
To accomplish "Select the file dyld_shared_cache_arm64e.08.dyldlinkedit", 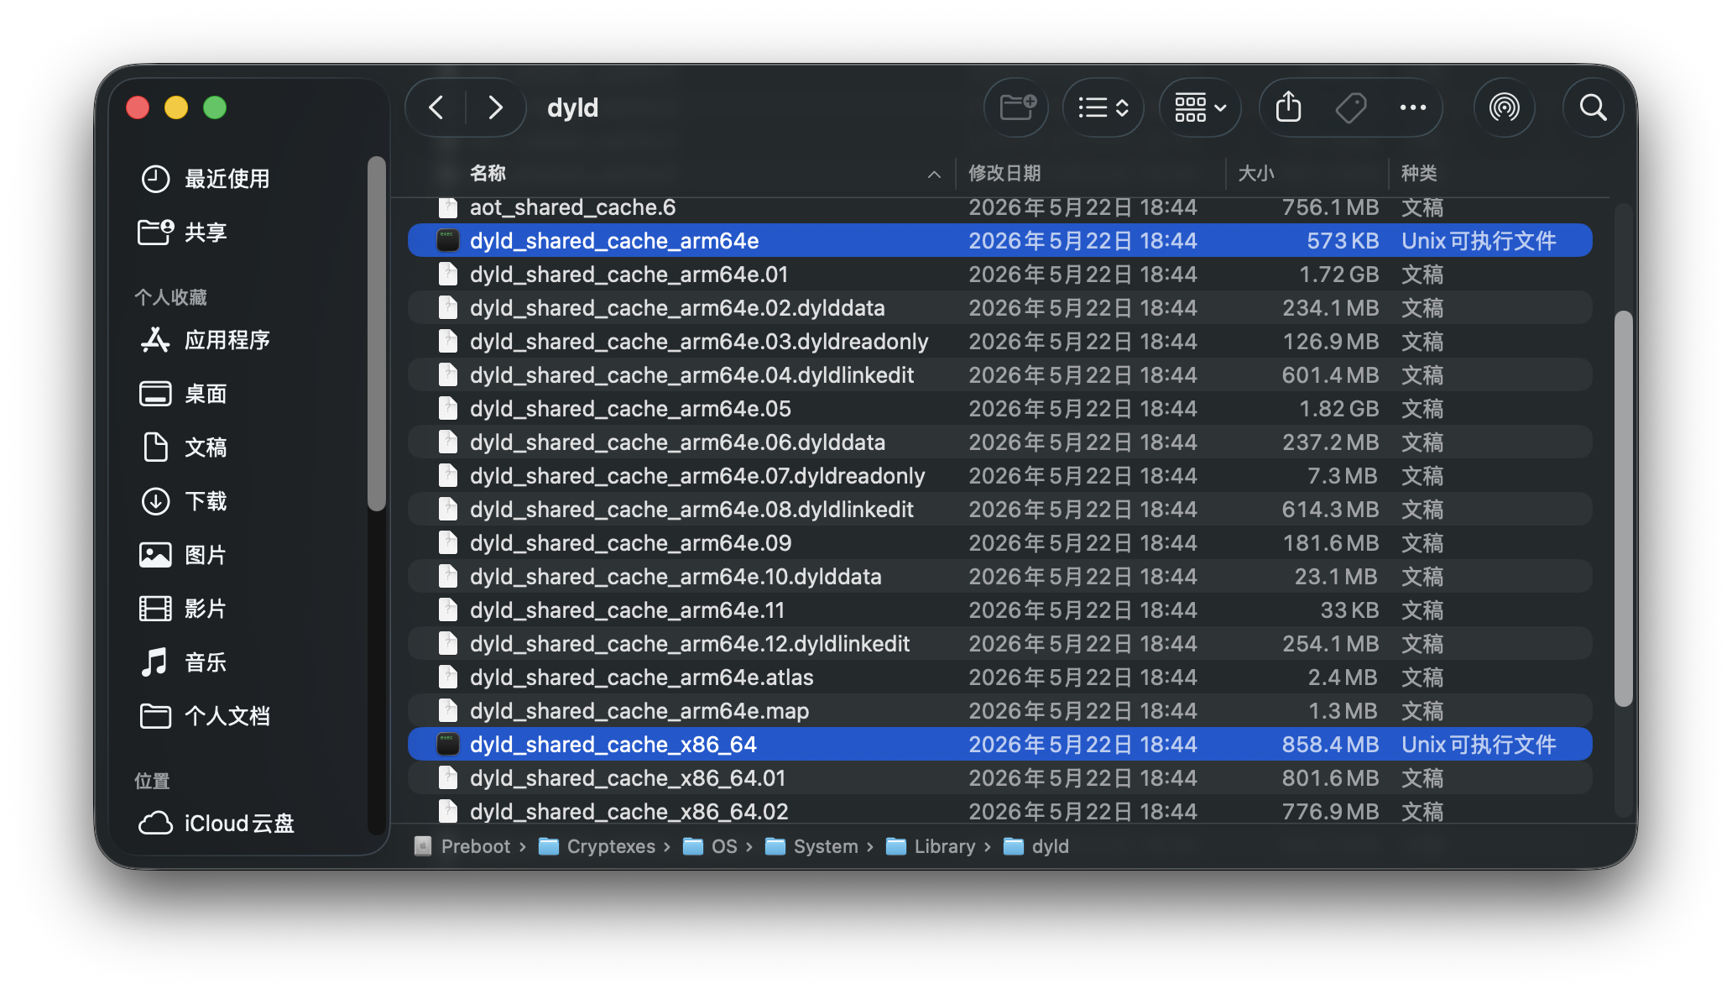I will coord(1000,510).
